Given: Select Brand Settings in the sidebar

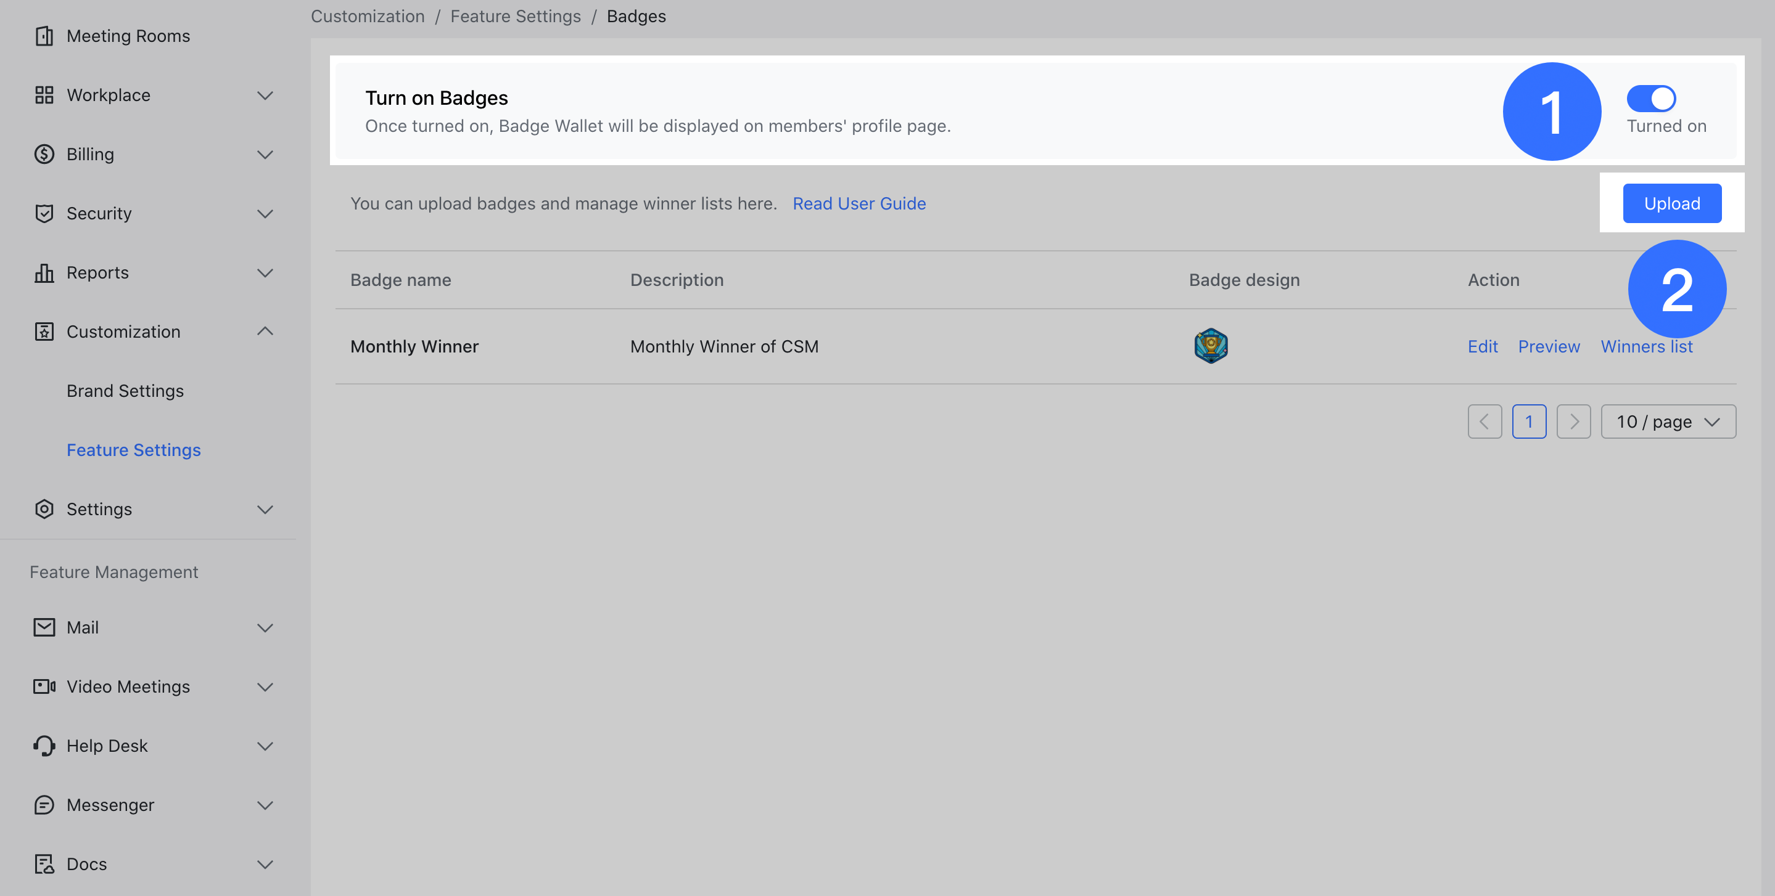Looking at the screenshot, I should pos(125,391).
